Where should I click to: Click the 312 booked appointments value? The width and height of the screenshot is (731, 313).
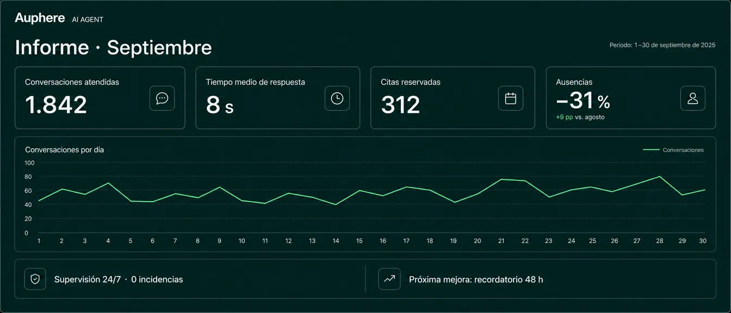[401, 104]
